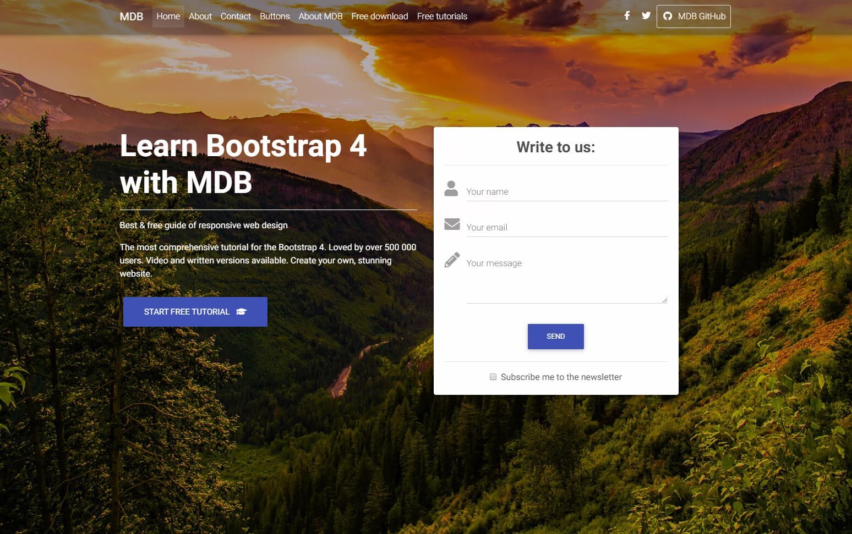Click the user icon beside name field

point(451,189)
